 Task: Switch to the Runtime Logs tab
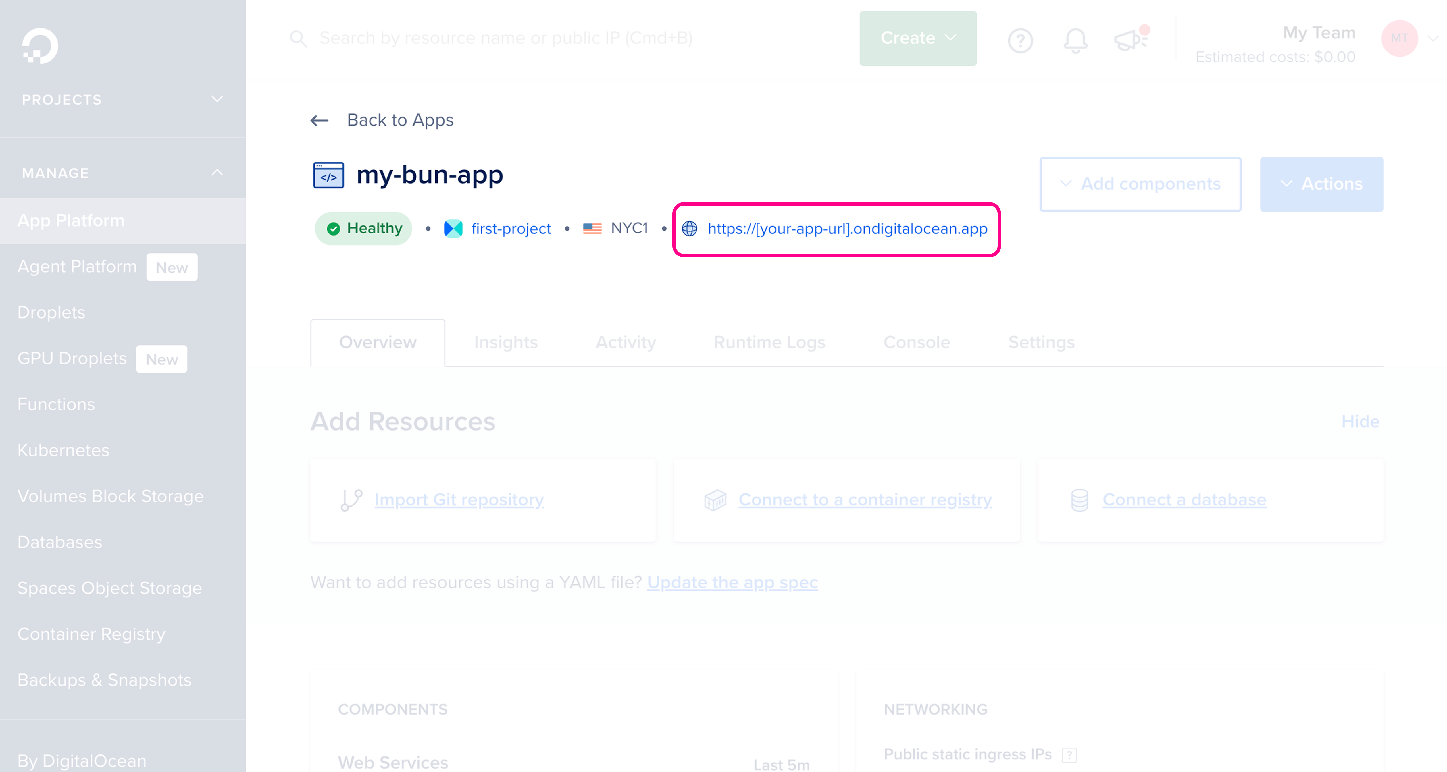(769, 342)
